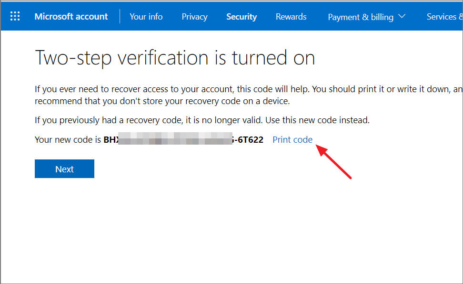Switch to the Privacy tab

(195, 17)
